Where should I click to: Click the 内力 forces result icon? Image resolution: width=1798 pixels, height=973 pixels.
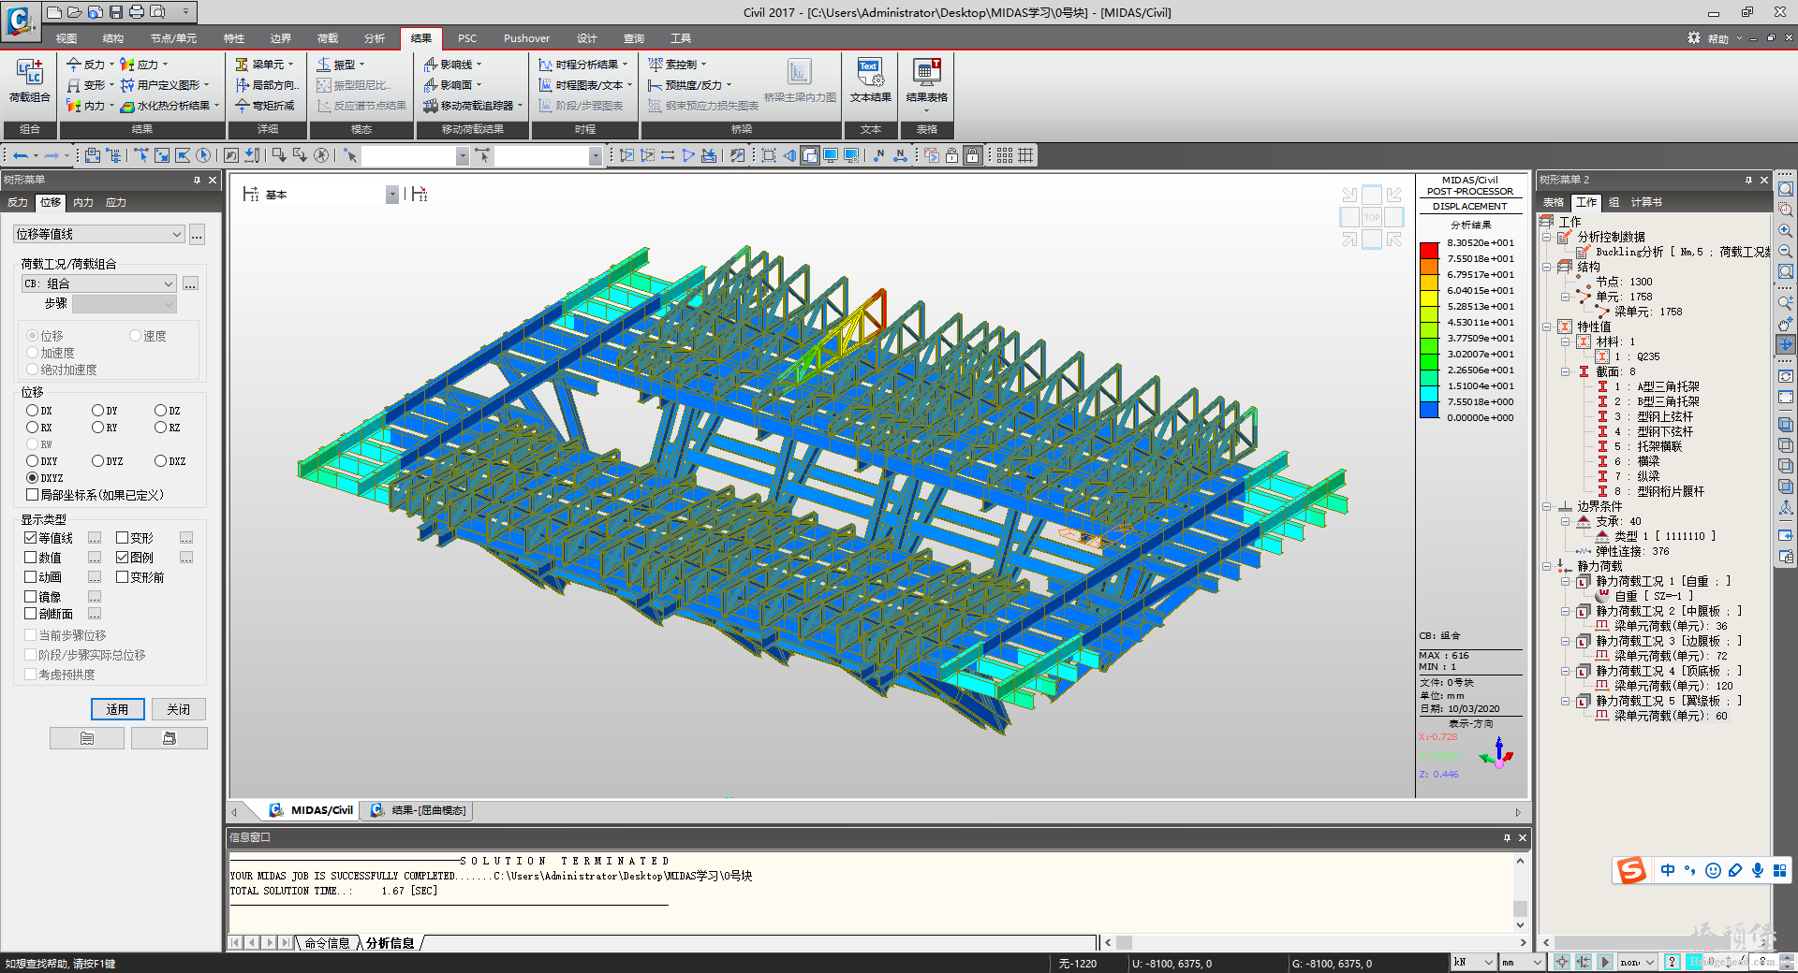pyautogui.click(x=74, y=106)
